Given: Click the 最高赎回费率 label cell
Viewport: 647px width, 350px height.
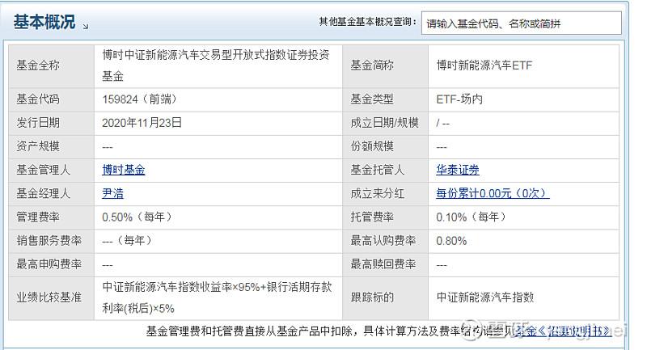Looking at the screenshot, I should click(x=386, y=264).
